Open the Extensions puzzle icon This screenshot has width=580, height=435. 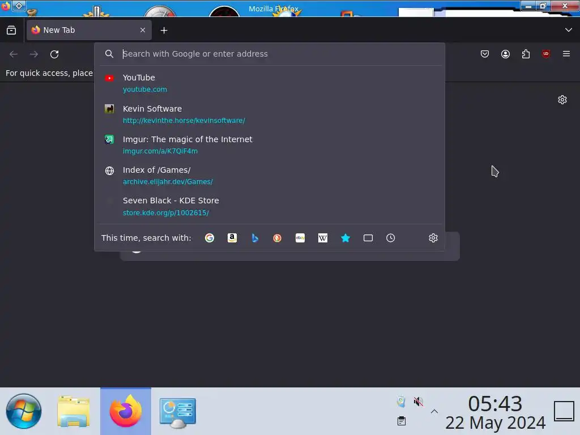(x=526, y=54)
